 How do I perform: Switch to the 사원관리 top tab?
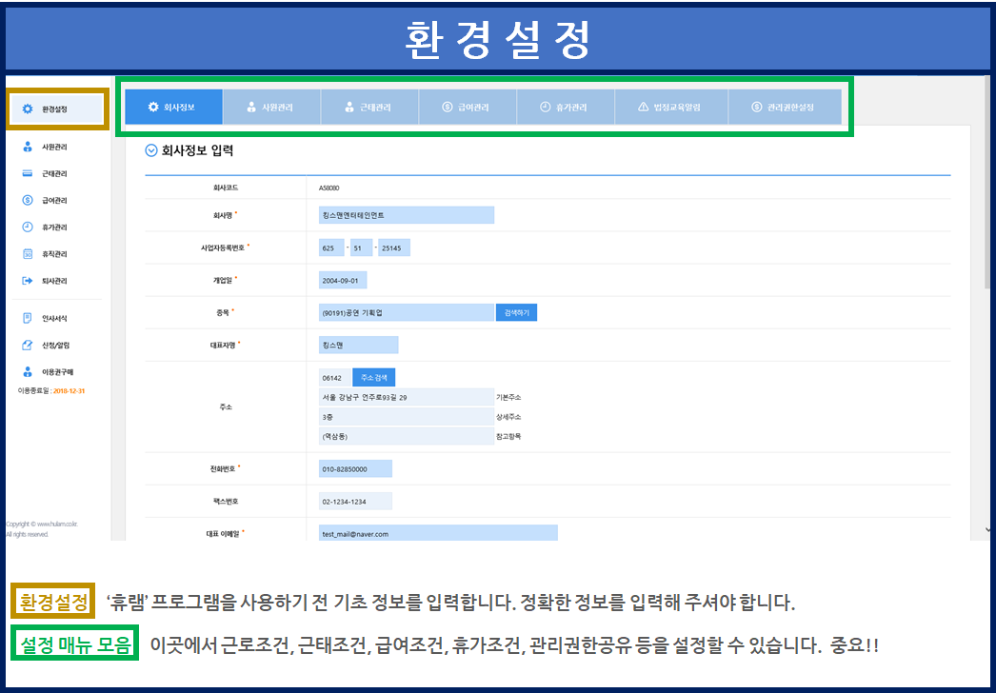pos(271,108)
